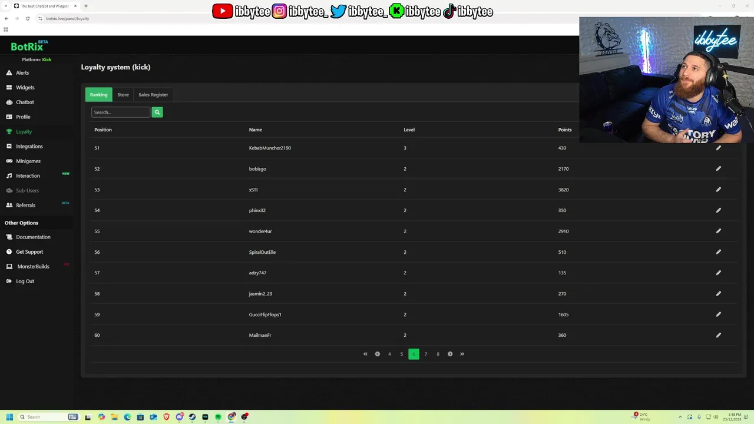This screenshot has height=424, width=754.
Task: Edit the xSTI row
Action: 718,190
